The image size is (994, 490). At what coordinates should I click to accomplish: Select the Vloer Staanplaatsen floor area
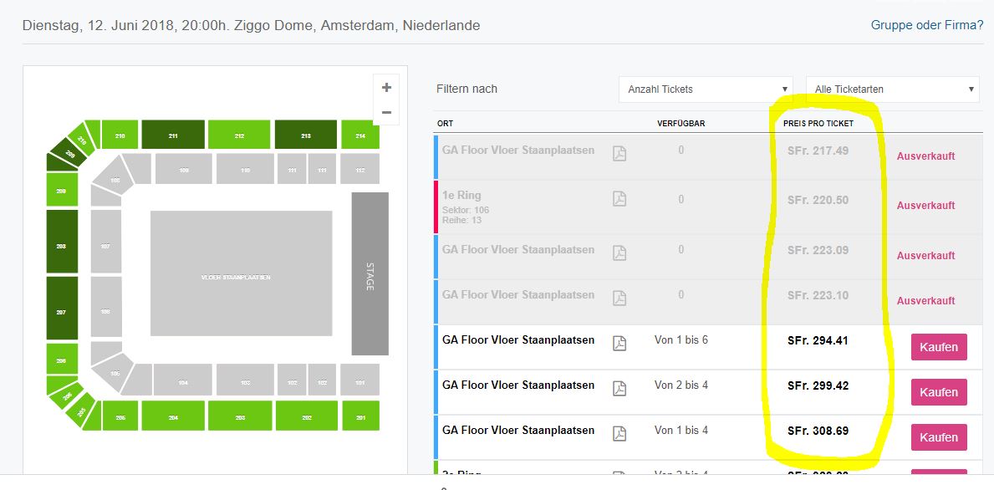pos(241,273)
